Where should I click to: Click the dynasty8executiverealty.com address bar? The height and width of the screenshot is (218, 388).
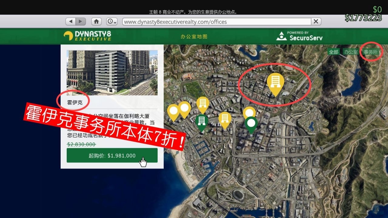(x=217, y=22)
